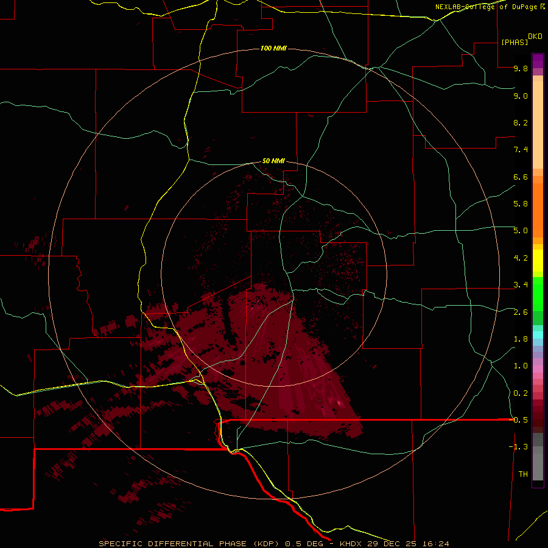Pick the yellow band of the color bar
Screen dimensions: 548x548
pos(538,261)
